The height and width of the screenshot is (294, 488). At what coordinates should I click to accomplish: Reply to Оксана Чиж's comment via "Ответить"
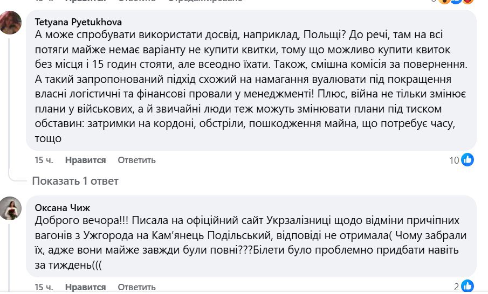coord(136,287)
